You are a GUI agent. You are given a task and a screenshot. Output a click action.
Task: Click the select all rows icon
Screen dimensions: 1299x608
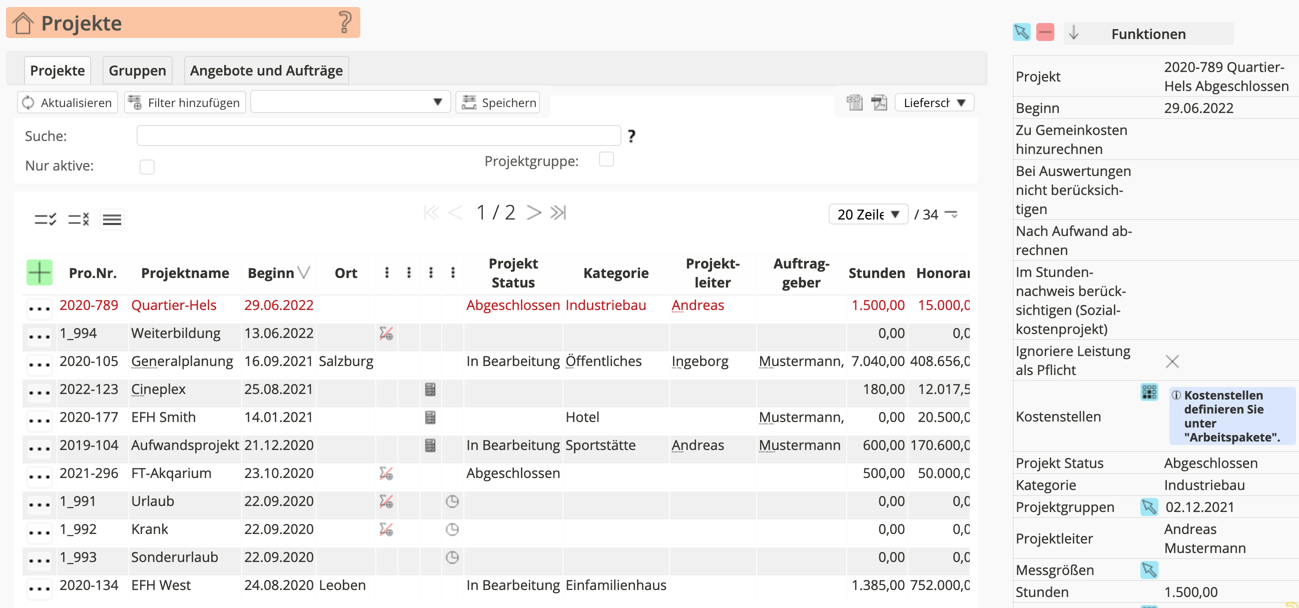point(46,219)
